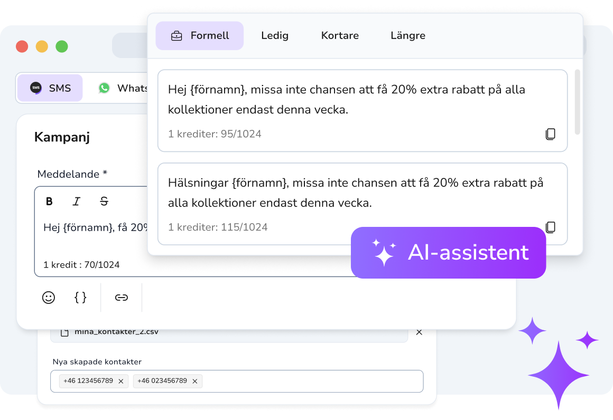
Task: Click the 'Kampanj' heading
Action: (62, 137)
